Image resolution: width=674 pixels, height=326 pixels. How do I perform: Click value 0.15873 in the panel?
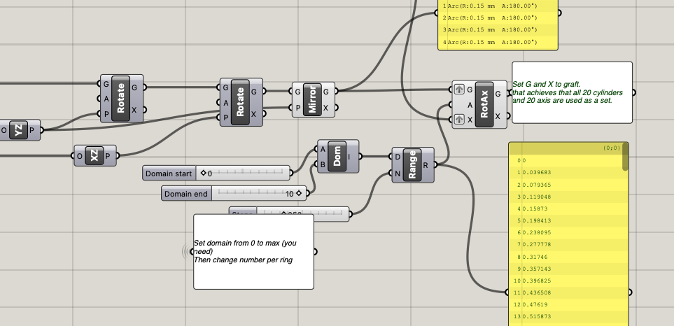(x=535, y=208)
